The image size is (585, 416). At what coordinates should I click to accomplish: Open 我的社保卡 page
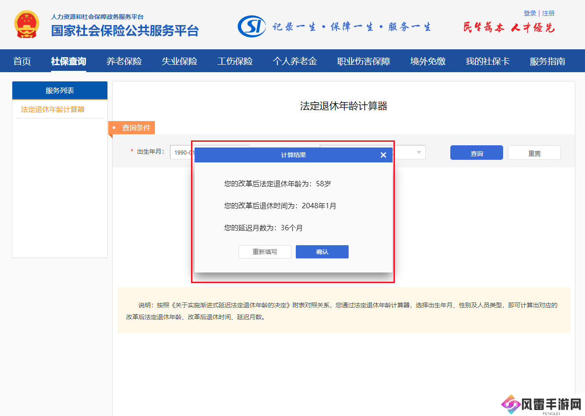coord(487,61)
